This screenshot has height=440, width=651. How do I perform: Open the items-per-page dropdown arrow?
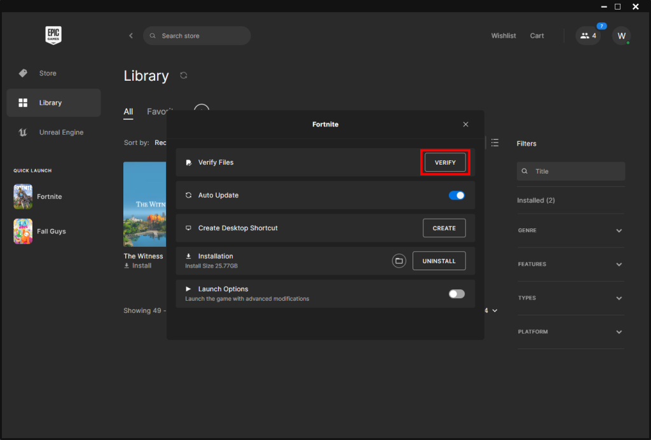click(495, 310)
